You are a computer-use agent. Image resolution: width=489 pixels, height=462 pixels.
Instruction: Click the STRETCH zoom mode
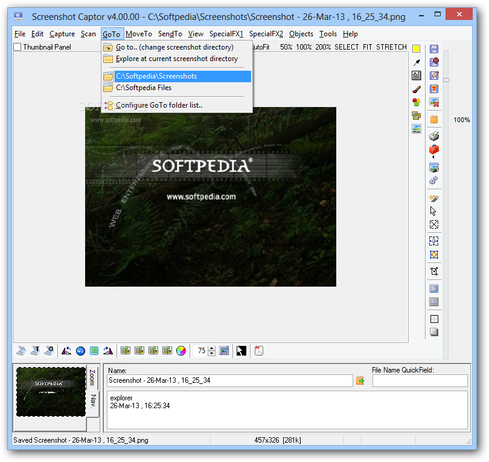pos(391,47)
